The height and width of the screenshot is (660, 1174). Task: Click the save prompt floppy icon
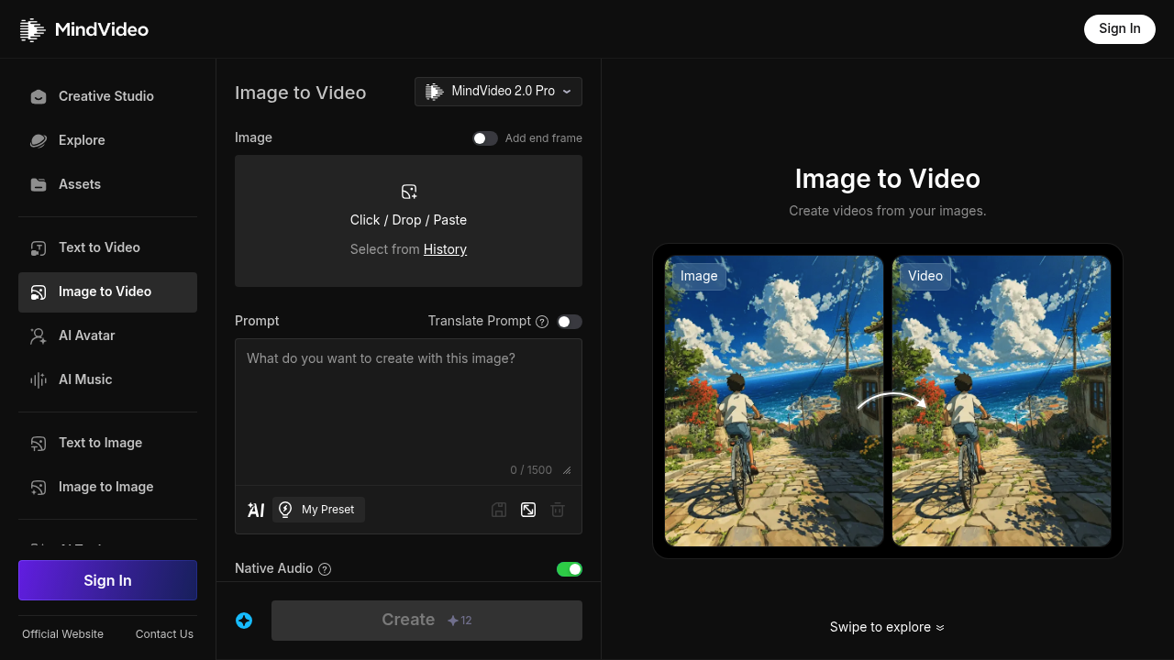point(499,510)
